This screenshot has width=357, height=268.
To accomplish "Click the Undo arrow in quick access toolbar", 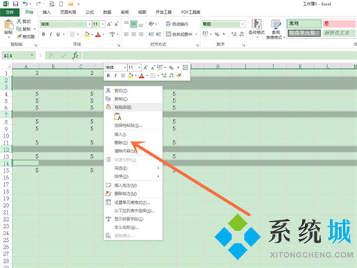I will click(x=25, y=4).
